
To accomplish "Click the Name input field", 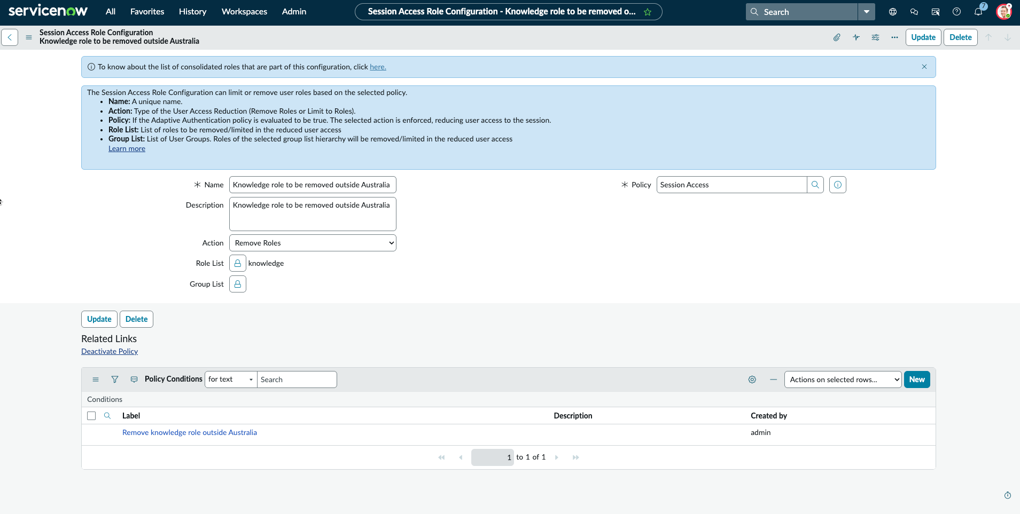I will pos(313,185).
